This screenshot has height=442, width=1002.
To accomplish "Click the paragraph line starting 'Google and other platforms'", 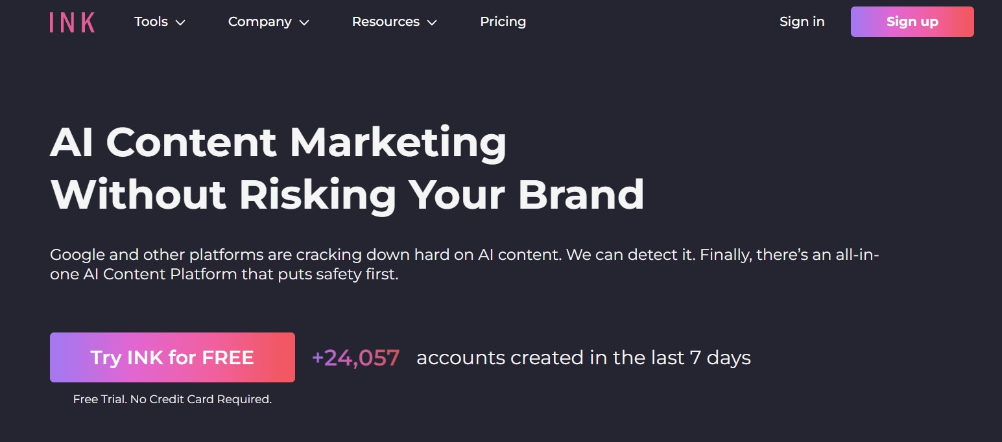I will [464, 255].
